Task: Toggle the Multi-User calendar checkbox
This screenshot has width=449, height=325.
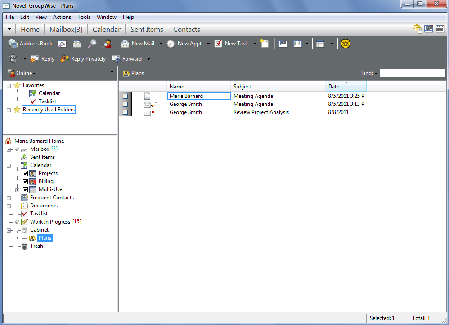Action: [x=25, y=189]
